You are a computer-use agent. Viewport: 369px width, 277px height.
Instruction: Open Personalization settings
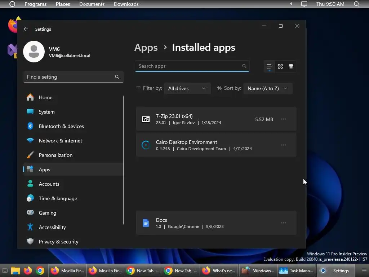point(73,155)
